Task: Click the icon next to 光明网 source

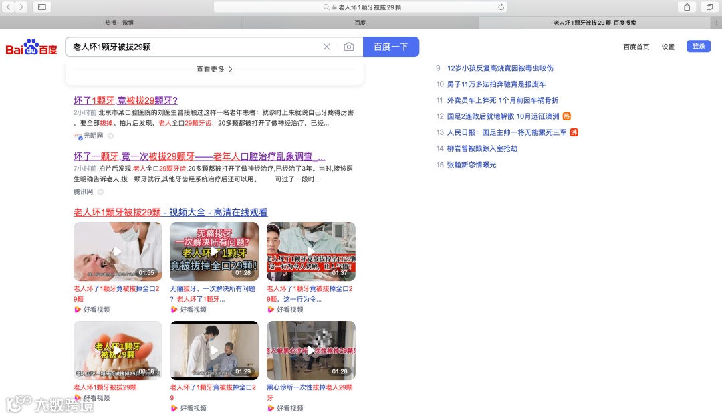Action: pos(110,136)
